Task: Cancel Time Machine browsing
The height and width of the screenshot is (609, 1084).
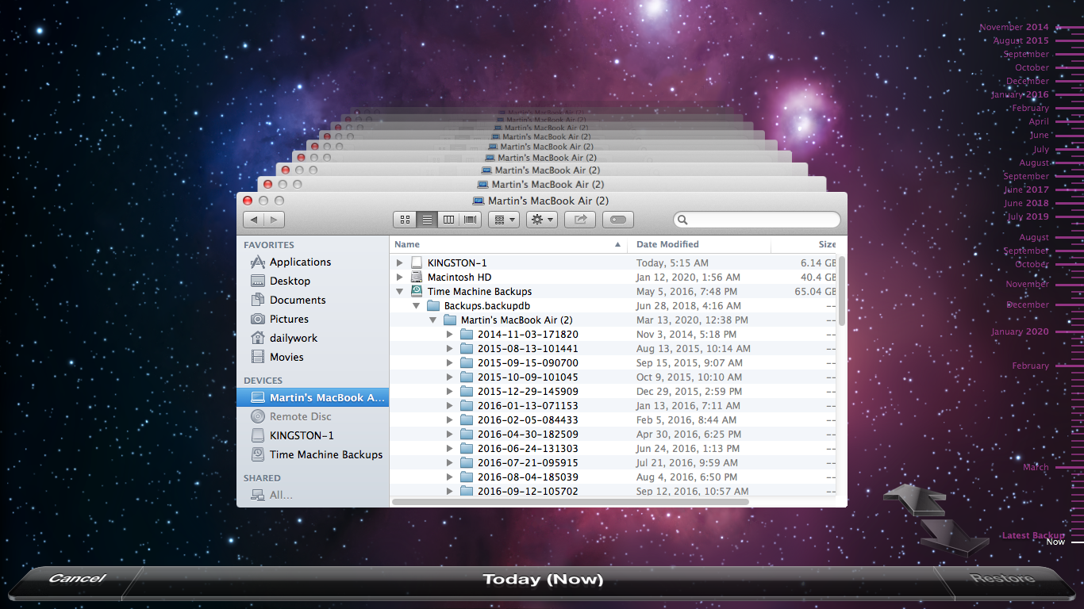Action: tap(76, 579)
